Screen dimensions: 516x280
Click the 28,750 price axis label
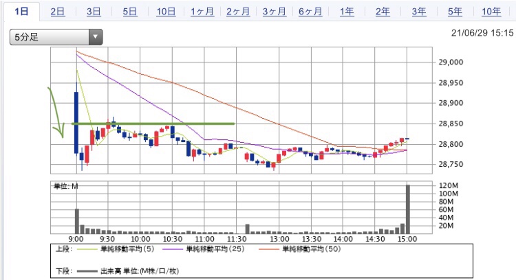tap(451, 165)
